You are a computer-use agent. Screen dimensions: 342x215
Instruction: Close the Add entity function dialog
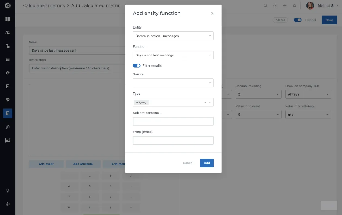(x=212, y=13)
